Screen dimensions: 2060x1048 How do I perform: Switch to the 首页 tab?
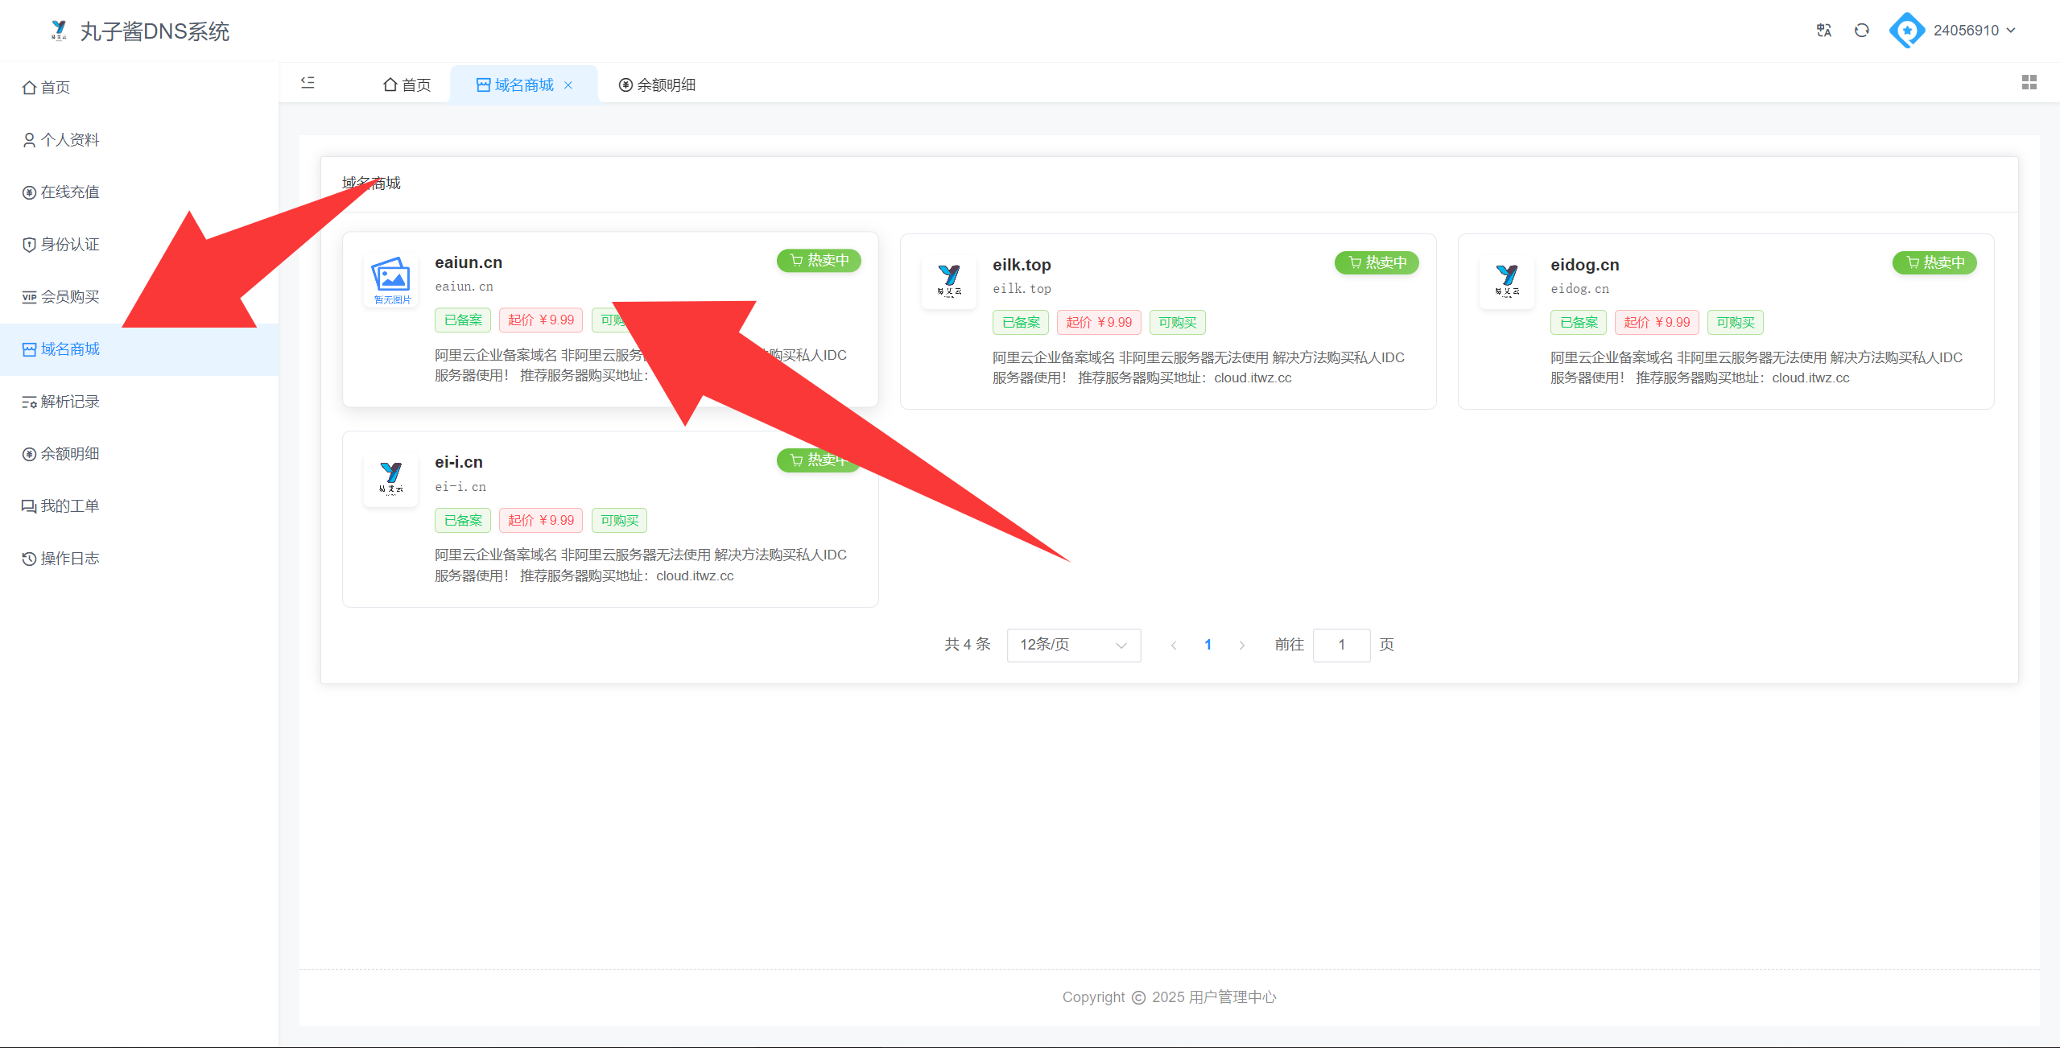pos(407,85)
